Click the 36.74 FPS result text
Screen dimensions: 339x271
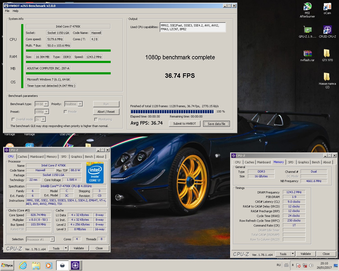180,76
